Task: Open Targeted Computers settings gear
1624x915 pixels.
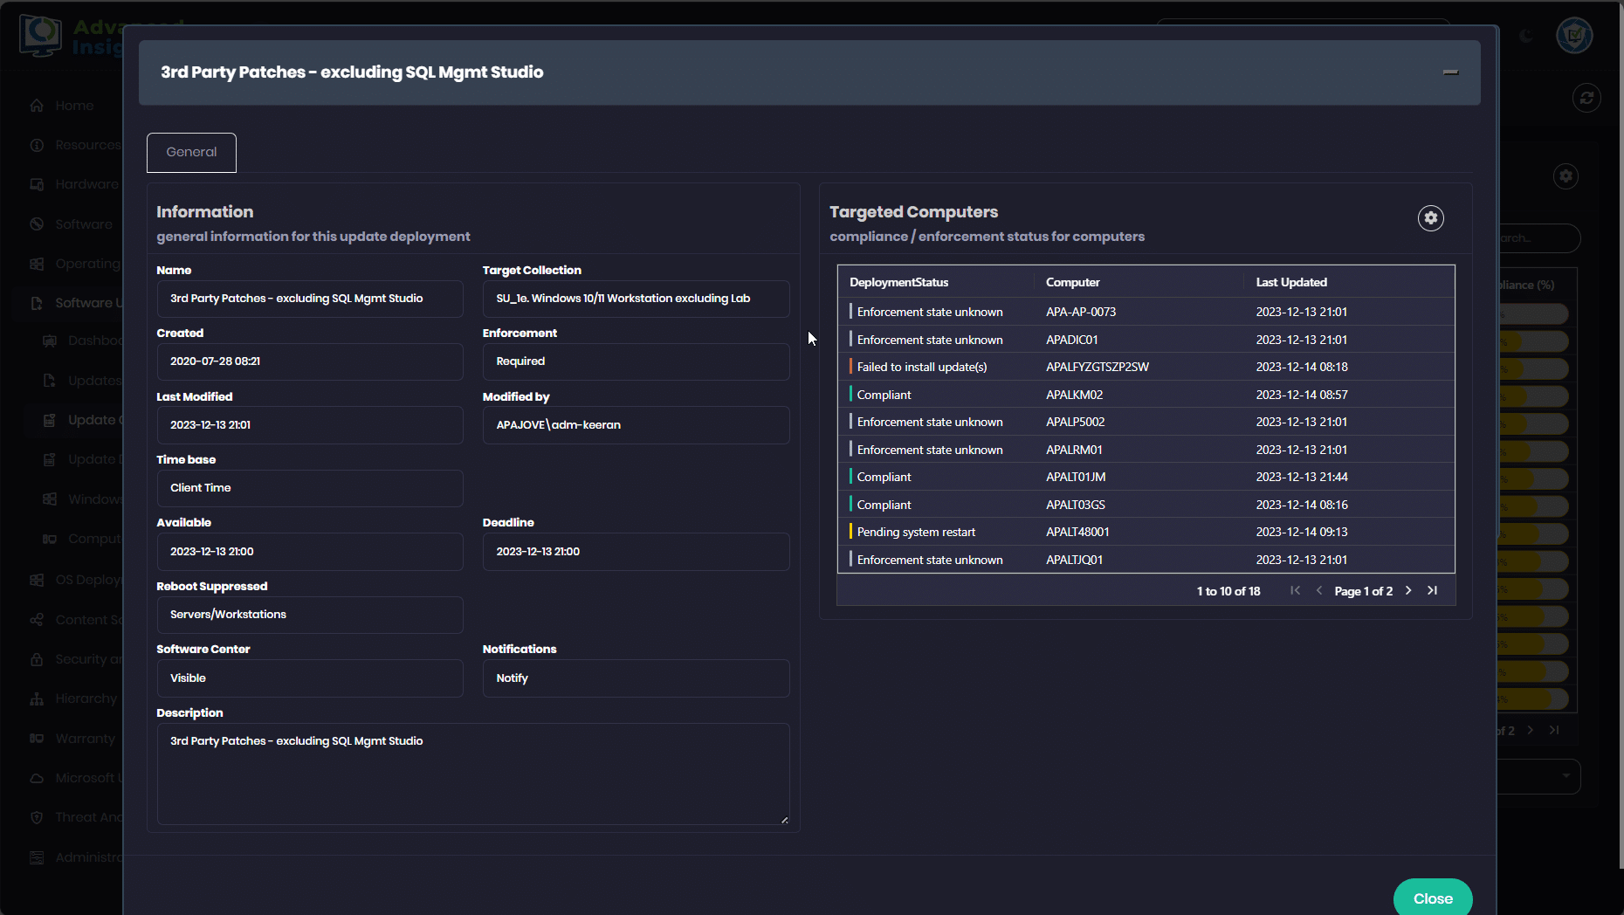Action: pyautogui.click(x=1430, y=218)
